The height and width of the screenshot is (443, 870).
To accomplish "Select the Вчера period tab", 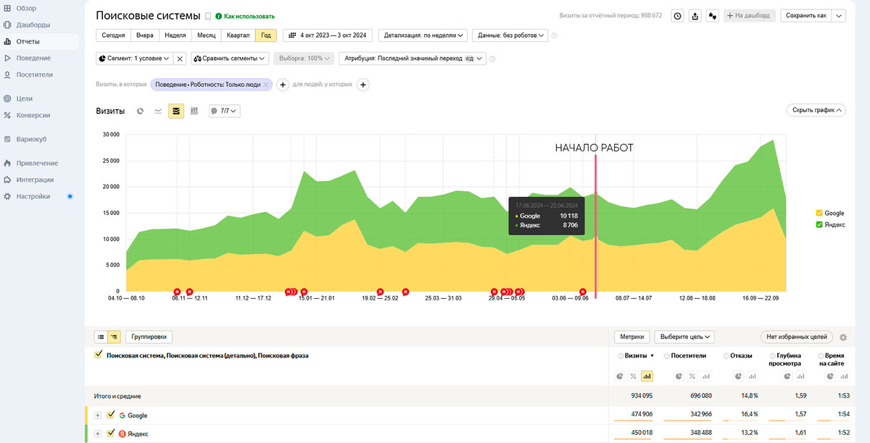I will point(145,35).
